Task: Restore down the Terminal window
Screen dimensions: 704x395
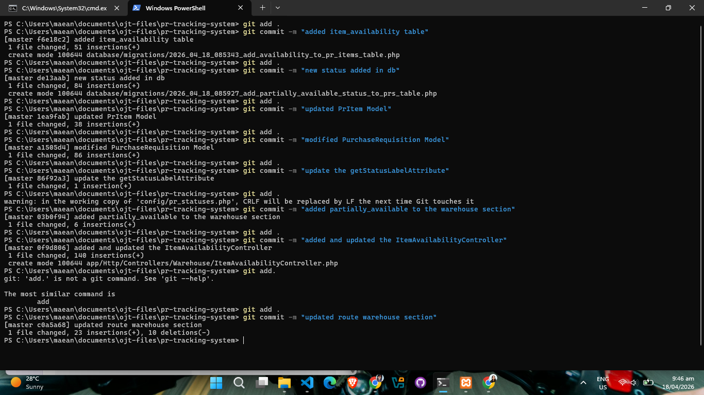Action: 668,8
